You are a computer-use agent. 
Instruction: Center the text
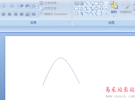(x=10, y=14)
